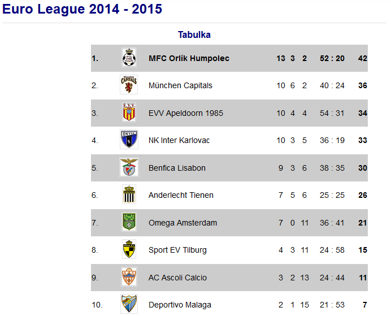Click the Omega Amsterdam team name

pos(183,223)
